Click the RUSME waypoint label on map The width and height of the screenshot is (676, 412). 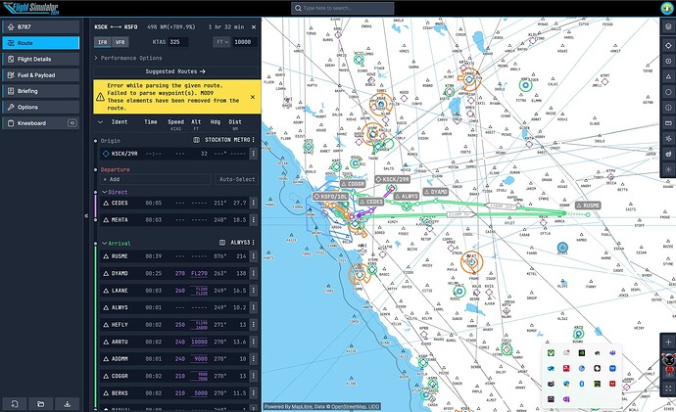588,206
